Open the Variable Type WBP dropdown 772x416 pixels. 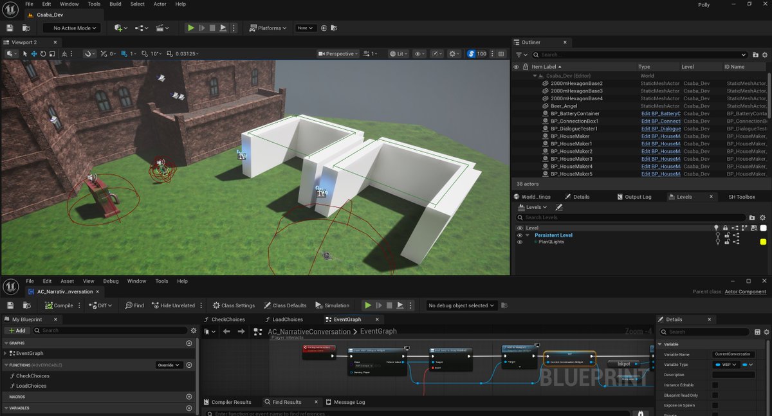coord(726,365)
